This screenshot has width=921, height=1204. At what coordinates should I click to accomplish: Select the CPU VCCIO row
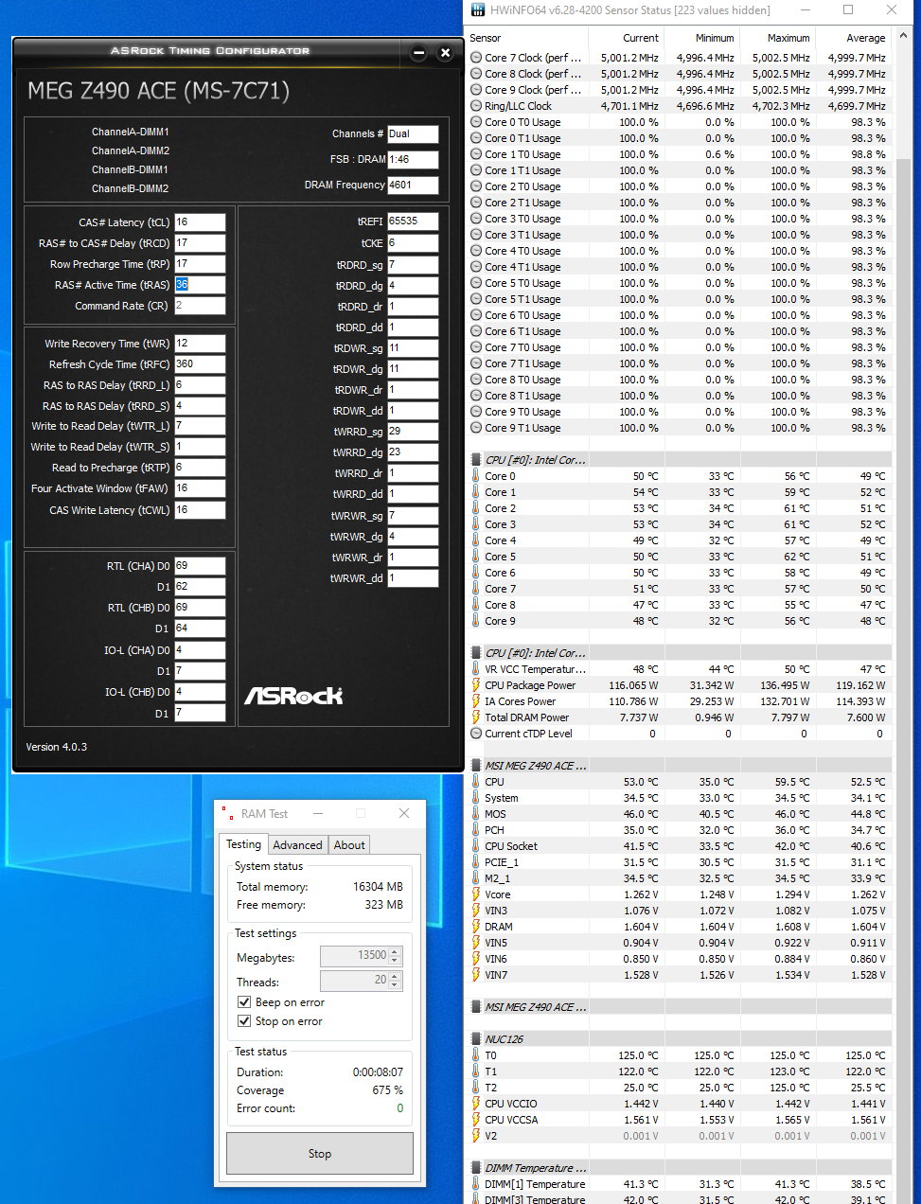click(x=680, y=1104)
